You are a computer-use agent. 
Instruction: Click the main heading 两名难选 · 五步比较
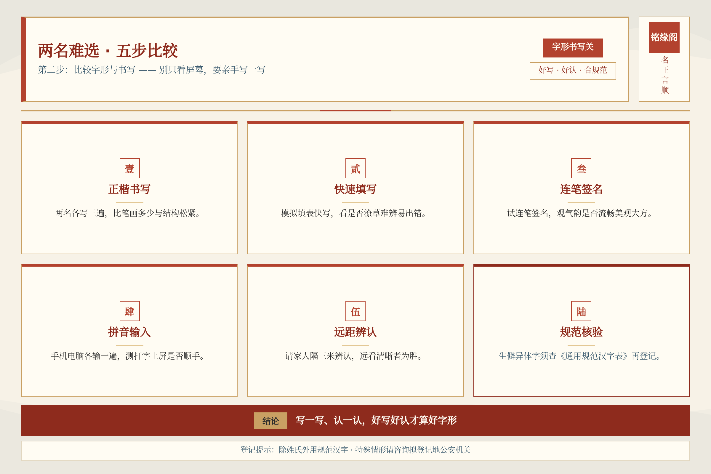pos(108,50)
